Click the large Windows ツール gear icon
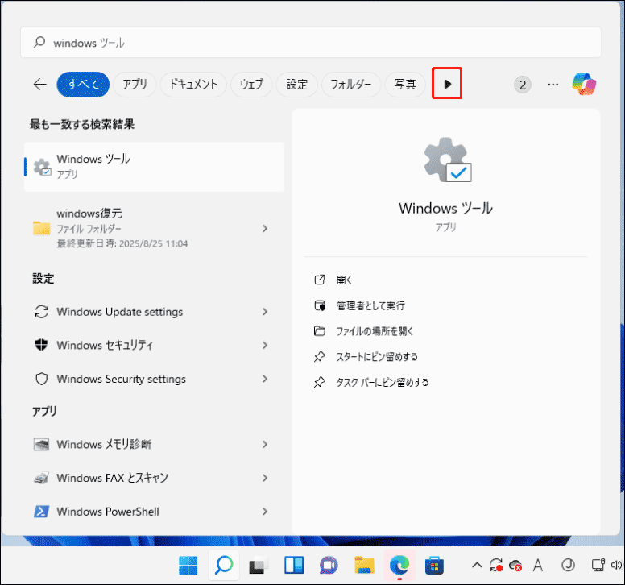Image resolution: width=625 pixels, height=585 pixels. point(448,160)
